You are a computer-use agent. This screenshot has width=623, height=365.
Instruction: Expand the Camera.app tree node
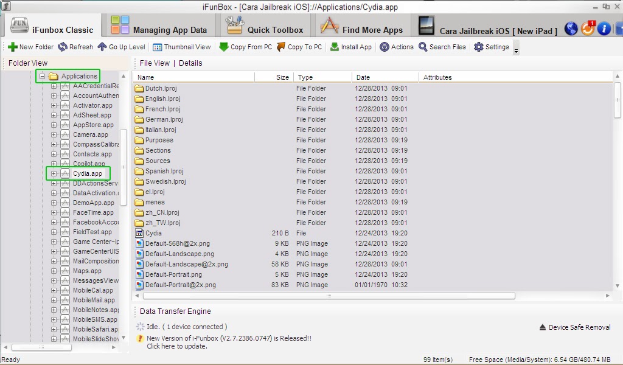tap(54, 134)
